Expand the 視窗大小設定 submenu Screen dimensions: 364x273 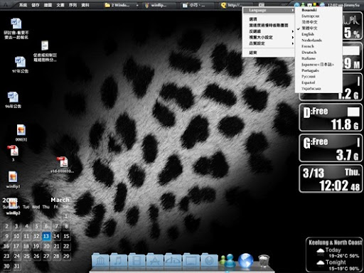[x=268, y=37]
